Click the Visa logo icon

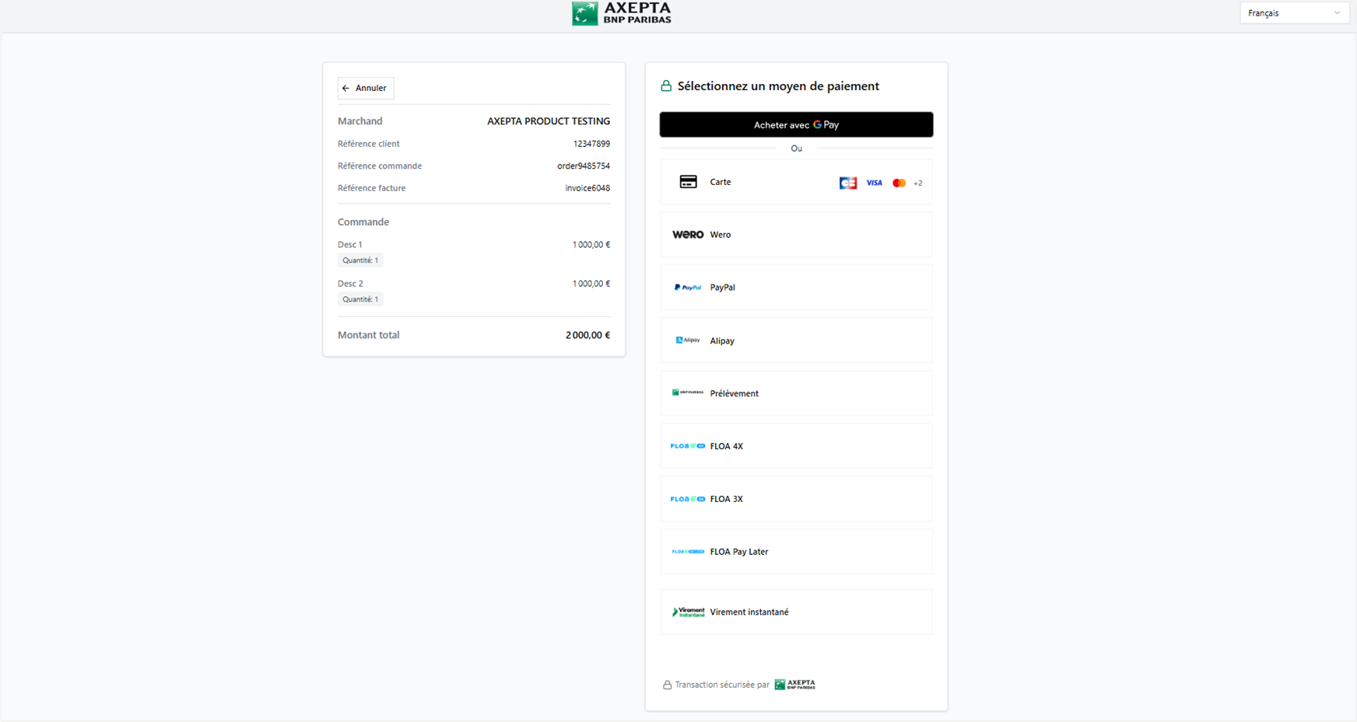[x=874, y=183]
